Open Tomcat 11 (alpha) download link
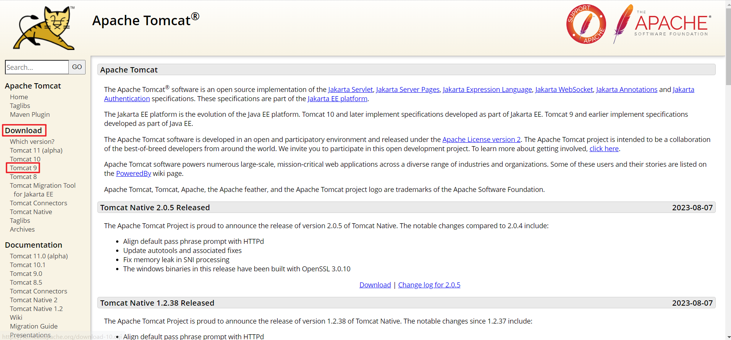The width and height of the screenshot is (731, 340). click(x=36, y=150)
